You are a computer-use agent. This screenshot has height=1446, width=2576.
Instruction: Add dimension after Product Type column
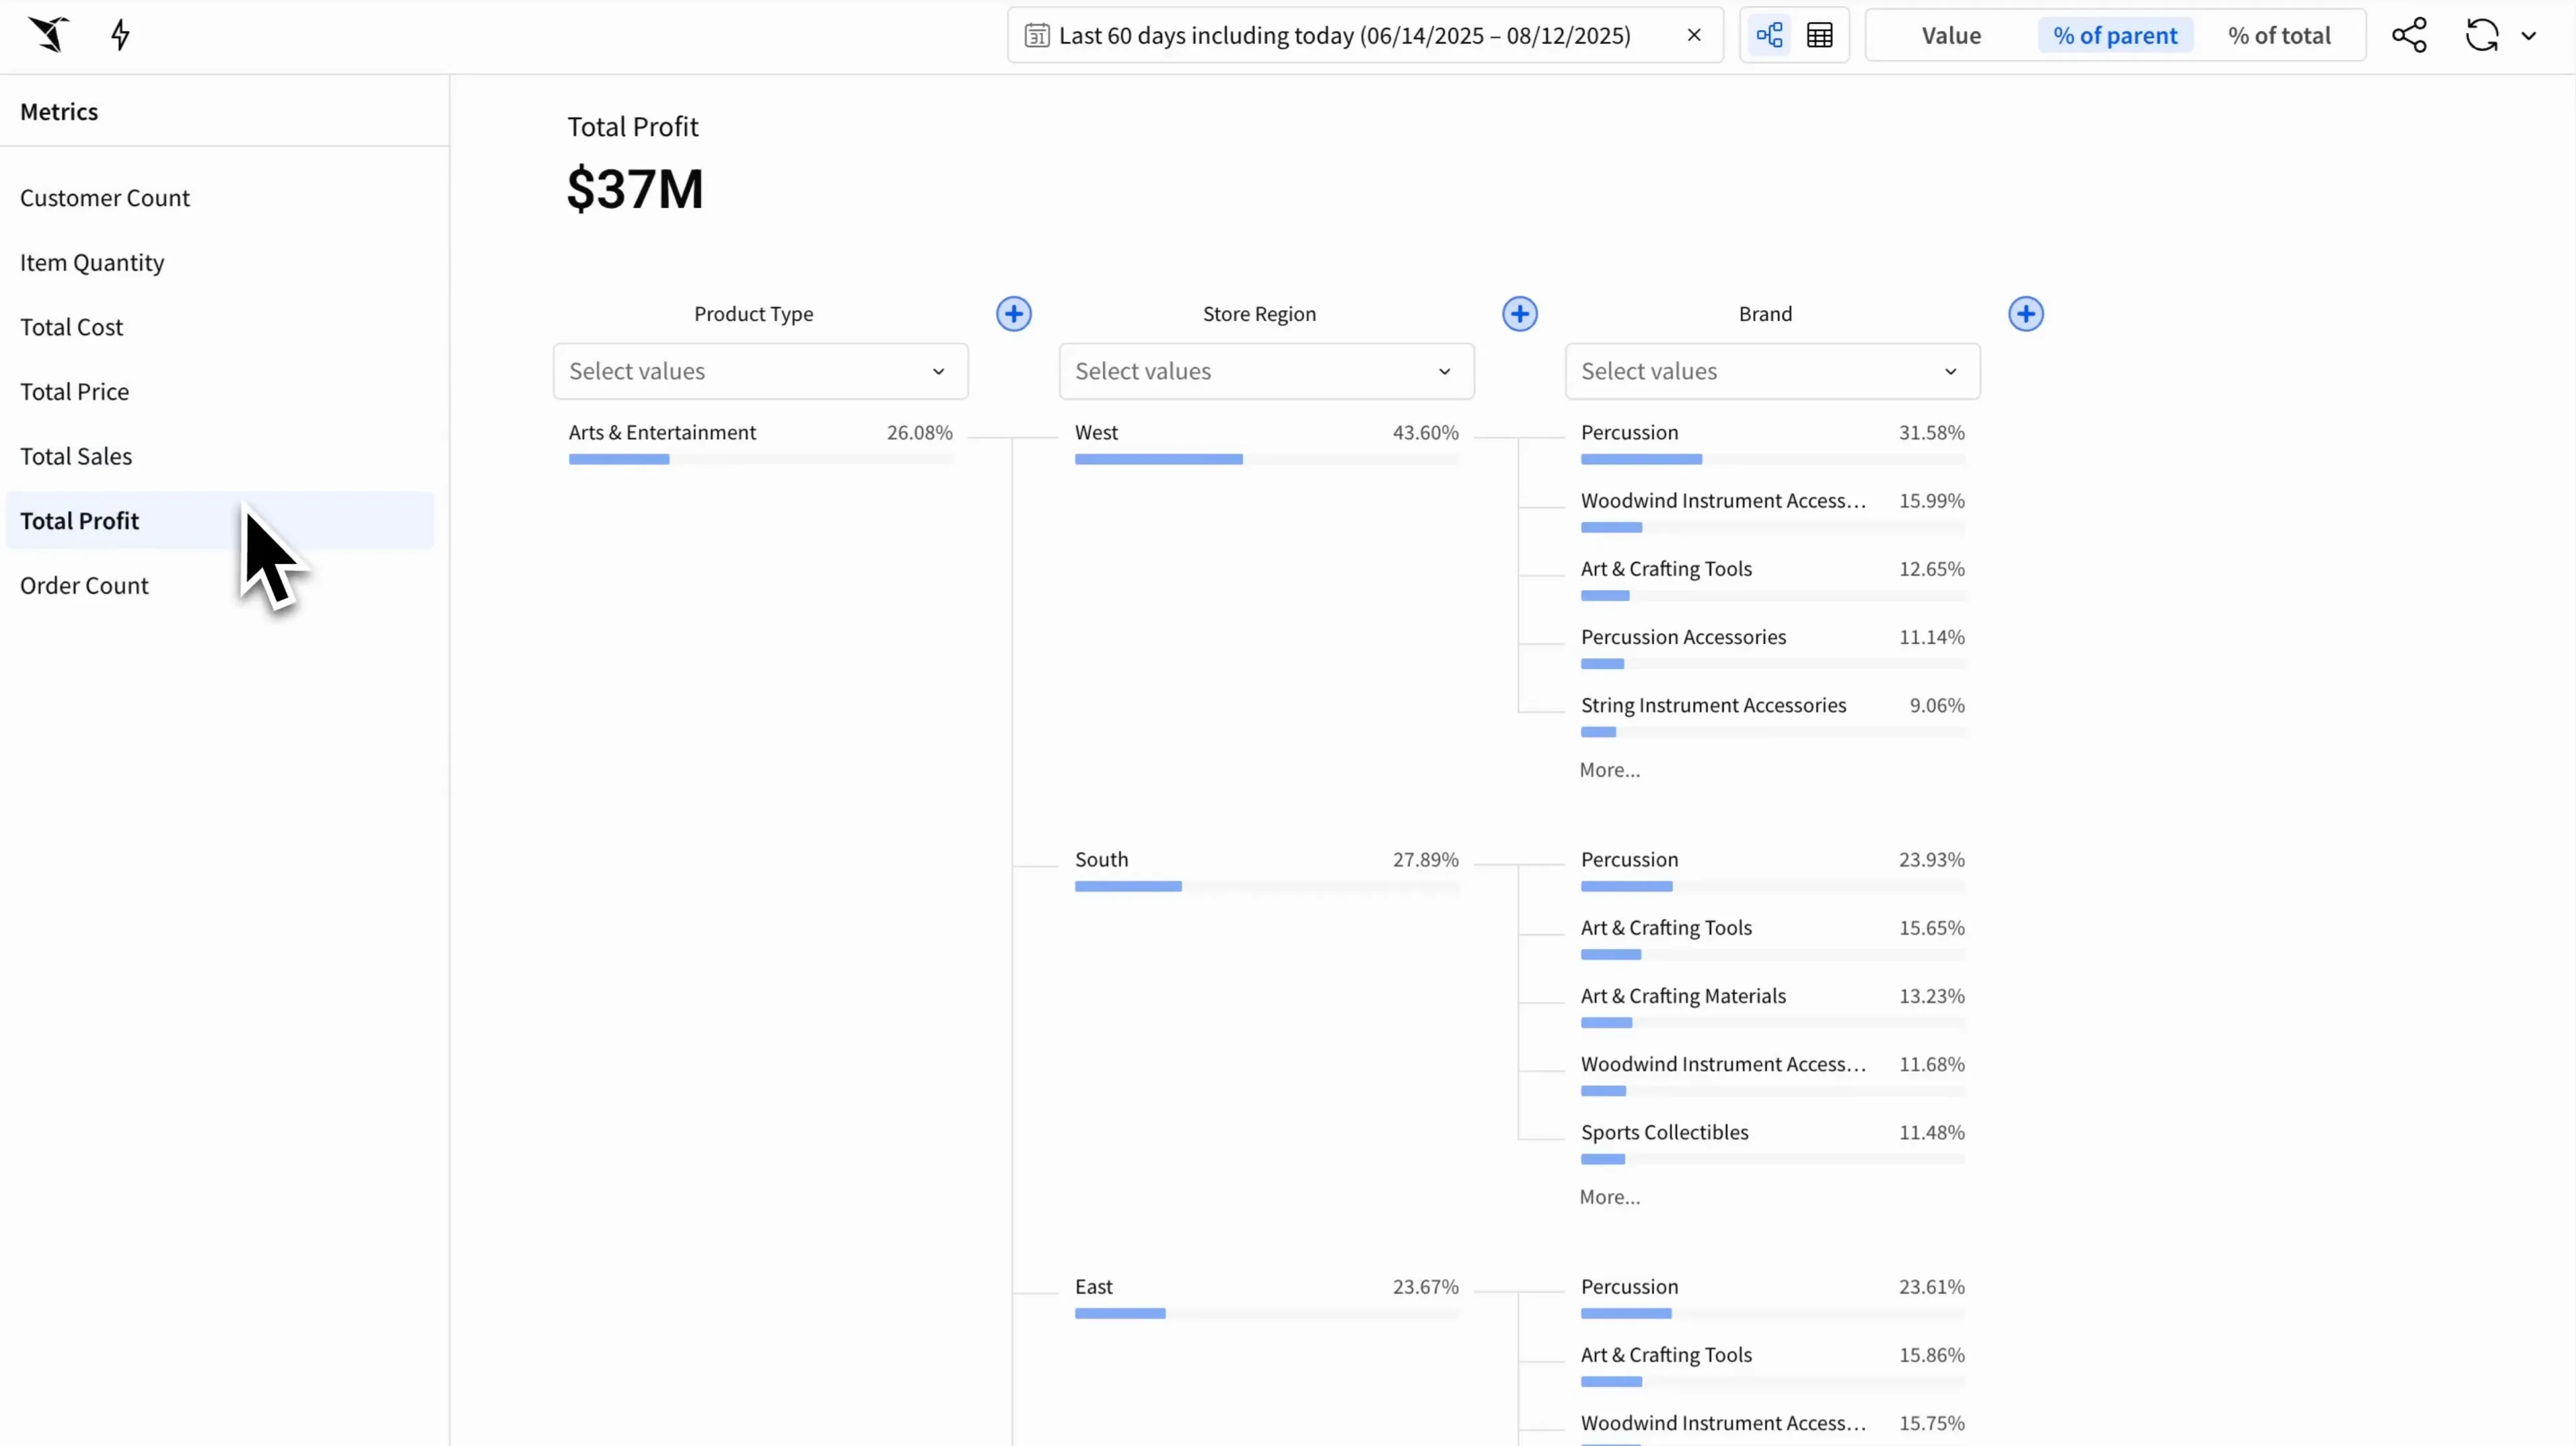[x=1013, y=314]
